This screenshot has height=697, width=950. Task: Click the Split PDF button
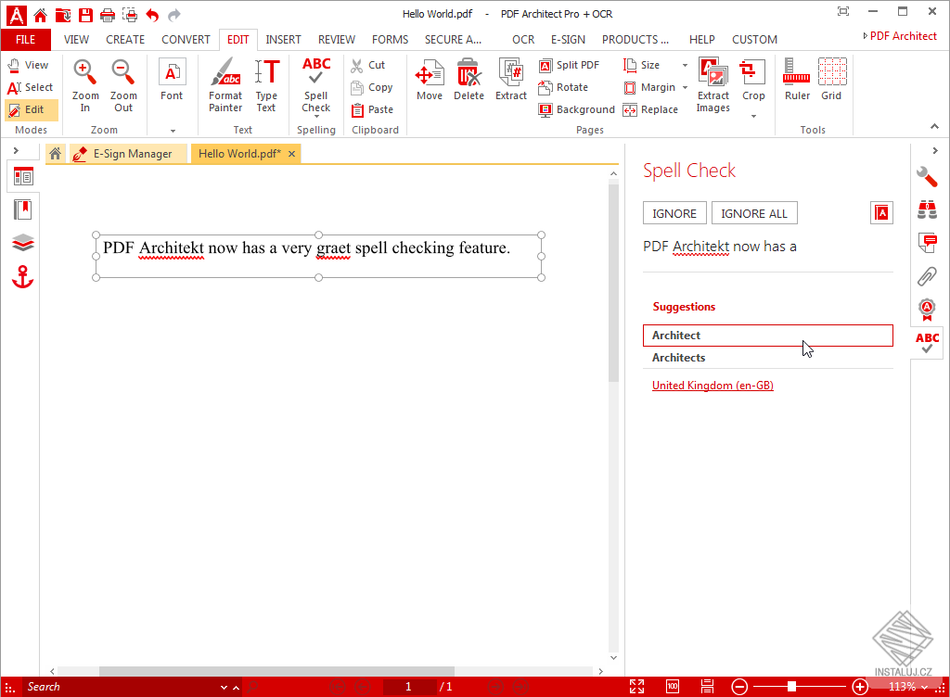click(x=570, y=65)
